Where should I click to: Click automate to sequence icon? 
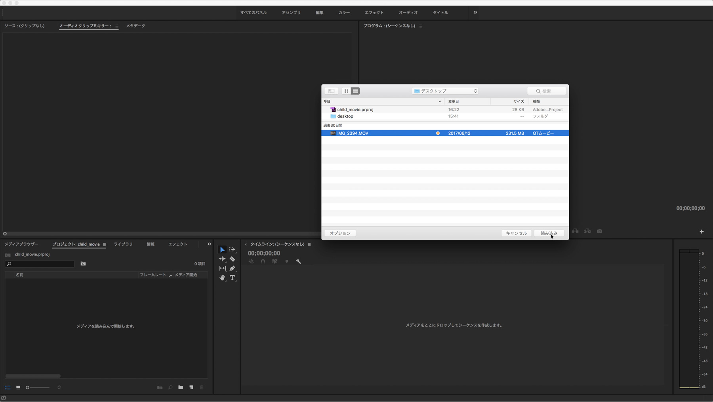160,388
